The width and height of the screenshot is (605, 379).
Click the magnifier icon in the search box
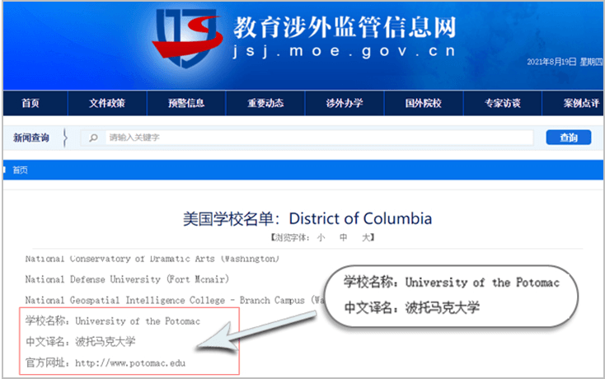click(x=95, y=138)
